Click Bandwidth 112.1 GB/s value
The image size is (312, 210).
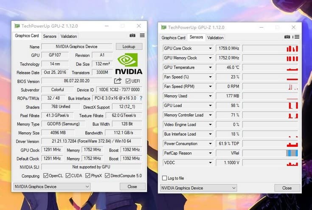click(x=124, y=133)
